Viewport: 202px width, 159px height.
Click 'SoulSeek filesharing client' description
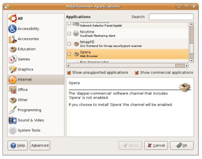tap(98, 36)
